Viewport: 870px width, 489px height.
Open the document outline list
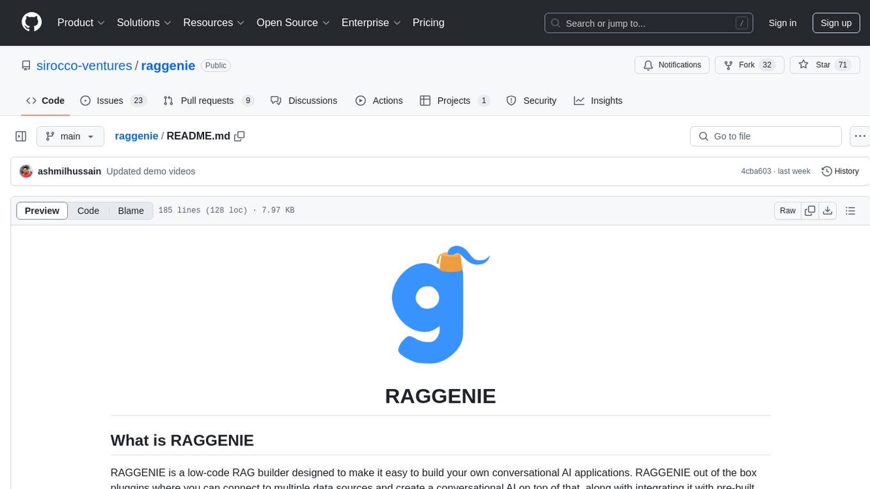point(850,211)
